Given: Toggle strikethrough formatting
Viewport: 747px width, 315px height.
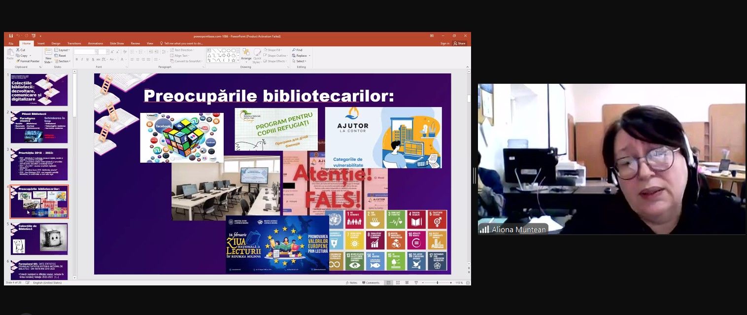Looking at the screenshot, I should [x=98, y=59].
